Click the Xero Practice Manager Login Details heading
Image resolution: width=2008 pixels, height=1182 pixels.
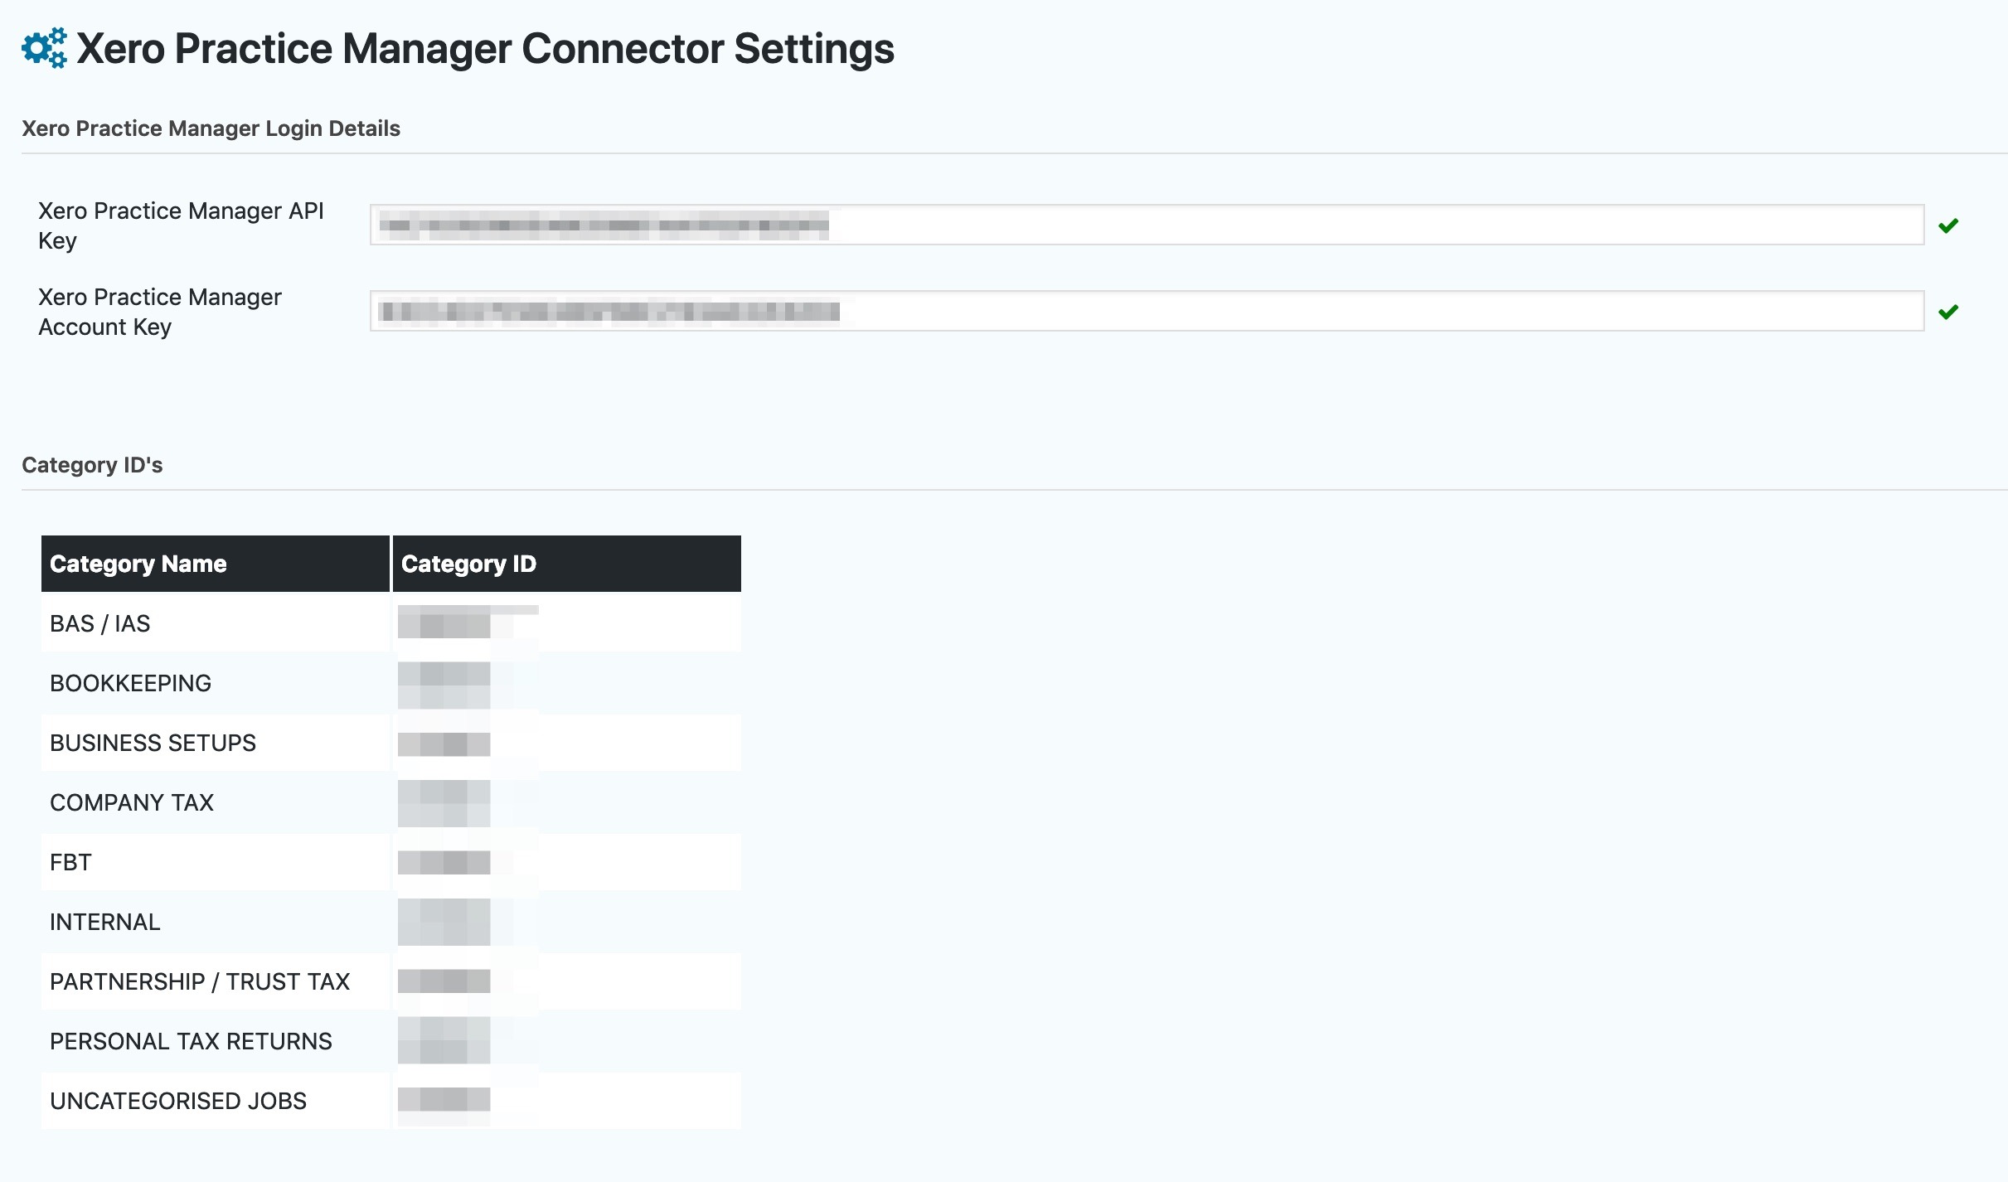pyautogui.click(x=211, y=128)
